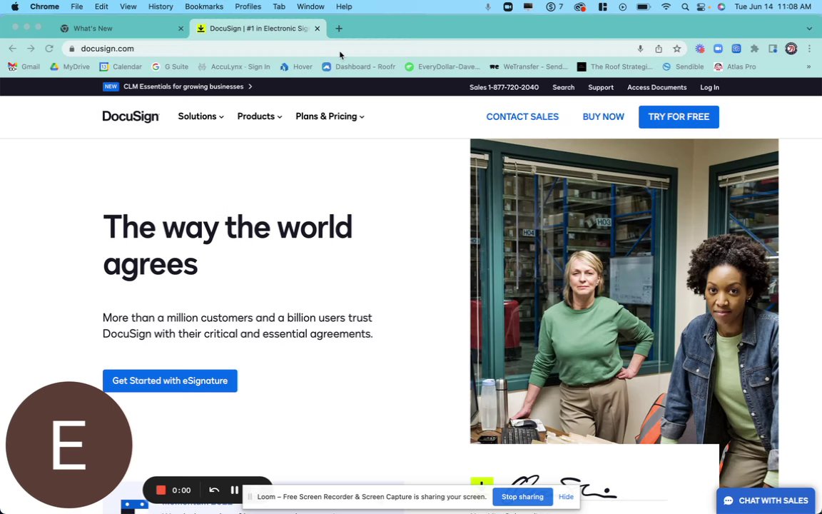The width and height of the screenshot is (822, 514).
Task: Open the Support link in top bar
Action: coord(601,87)
